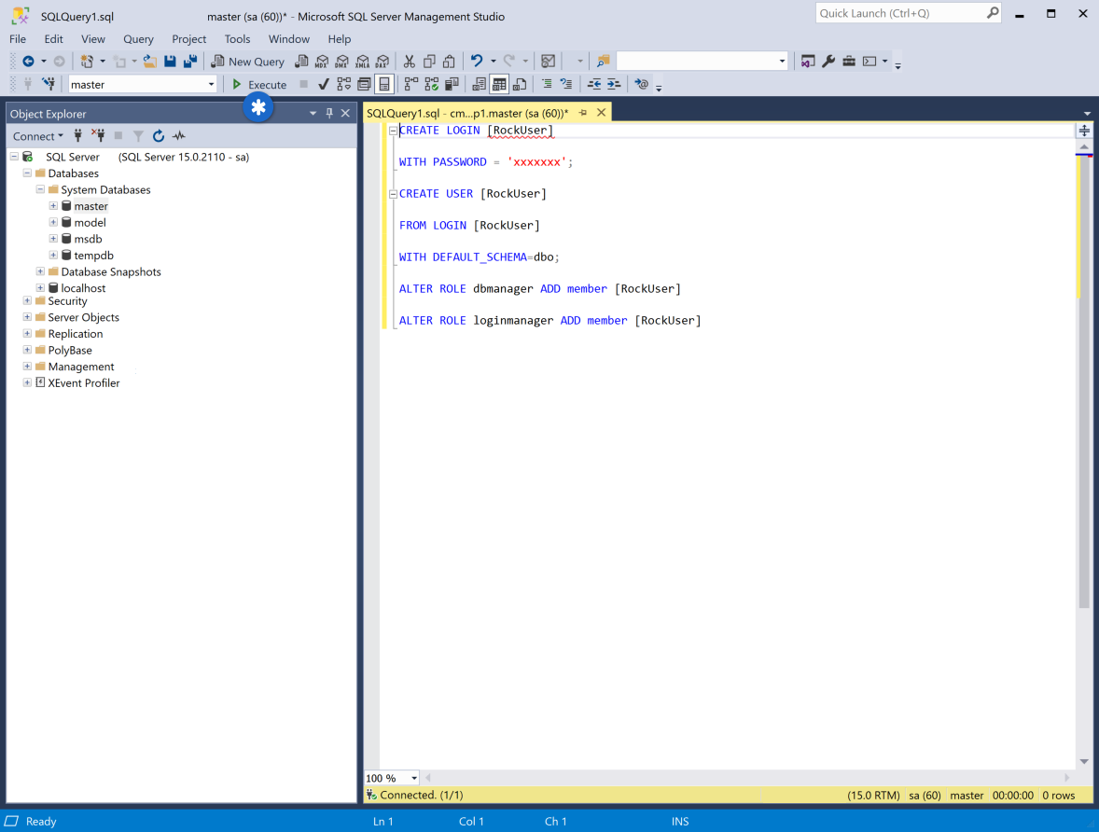Pin the SQLQuery1.sql tab
Viewport: 1099px width, 832px height.
point(583,112)
